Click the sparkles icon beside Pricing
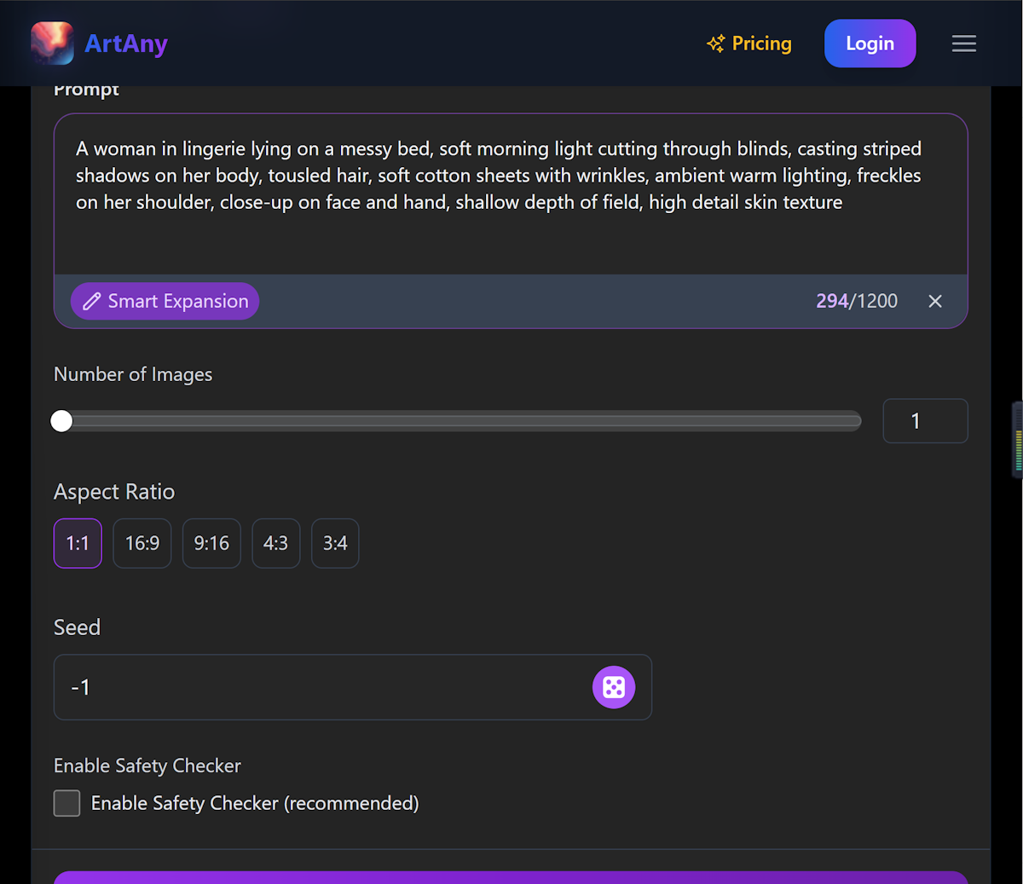Image resolution: width=1023 pixels, height=884 pixels. 714,43
